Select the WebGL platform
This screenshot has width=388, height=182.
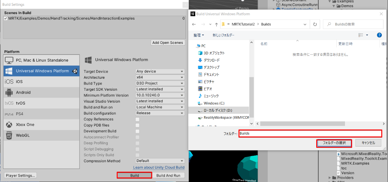pos(41,135)
